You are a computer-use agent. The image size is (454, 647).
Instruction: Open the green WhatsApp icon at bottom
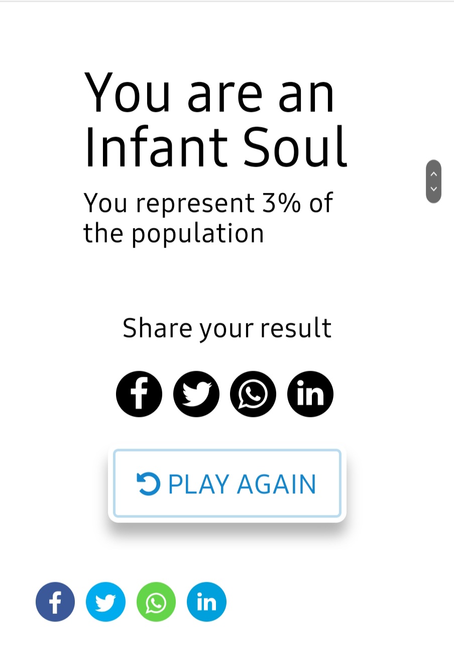tap(156, 602)
